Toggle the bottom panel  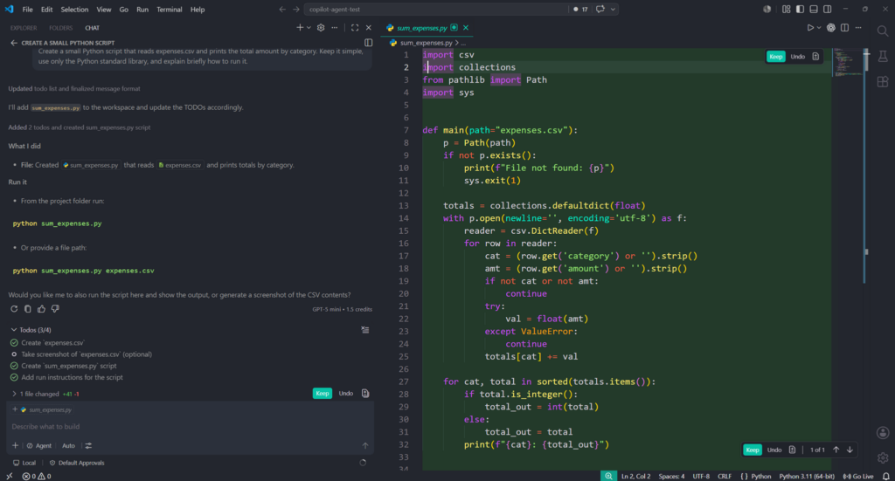814,9
